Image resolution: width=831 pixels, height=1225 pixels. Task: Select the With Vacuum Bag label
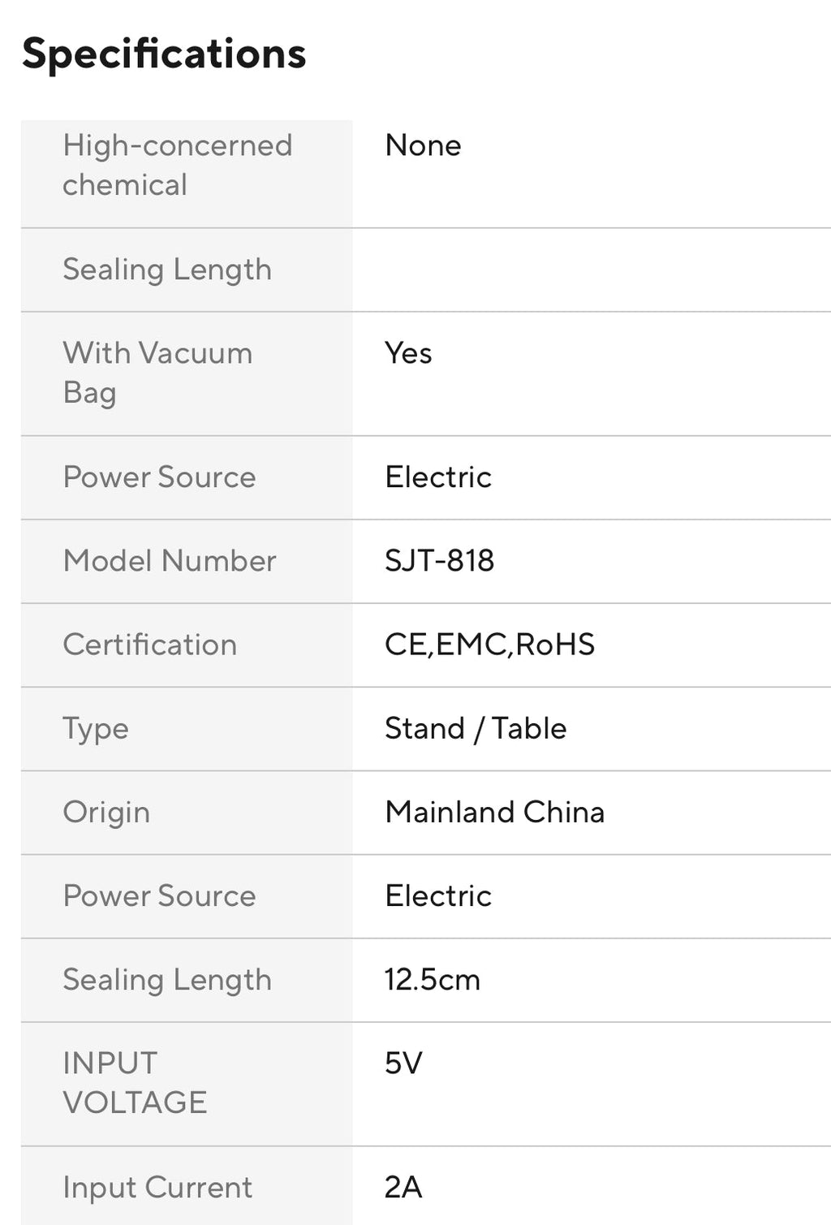(157, 373)
